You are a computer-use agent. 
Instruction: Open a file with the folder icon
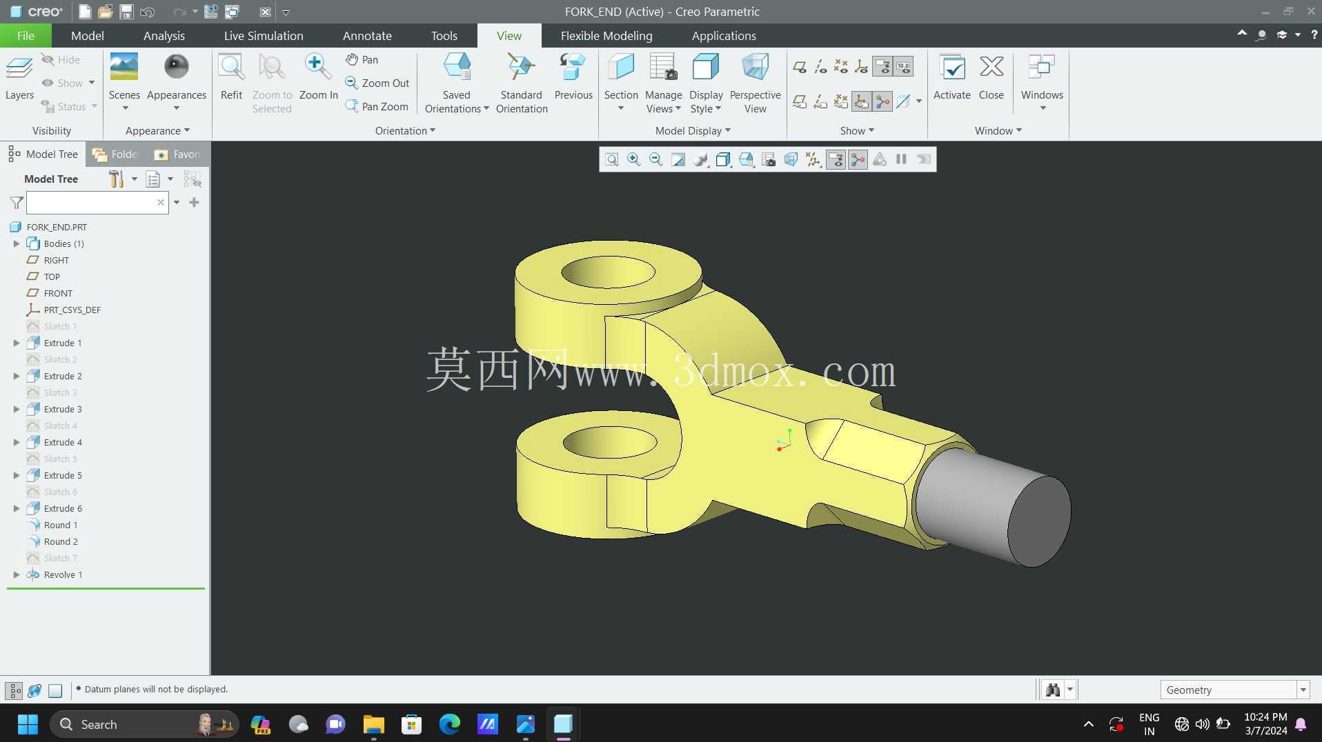pos(105,12)
